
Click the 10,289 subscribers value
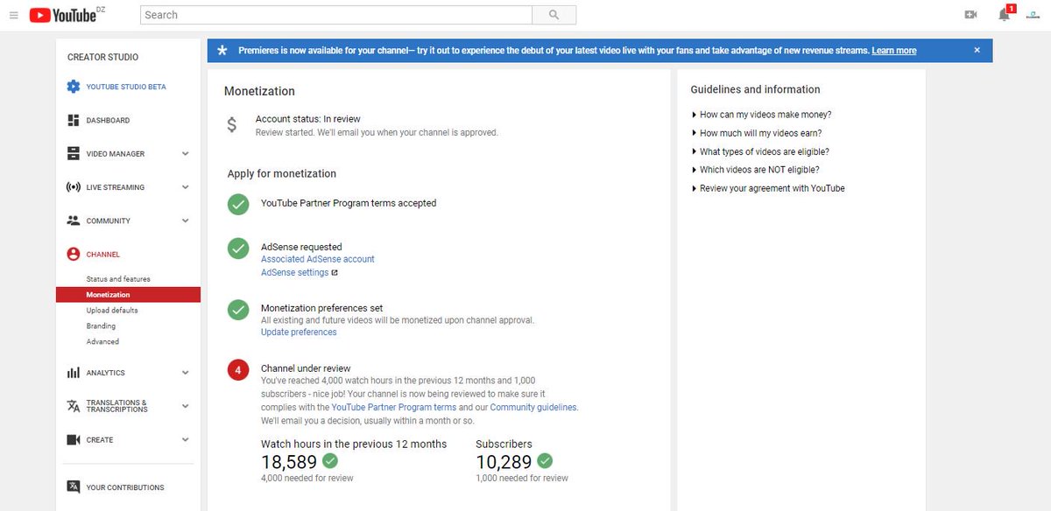(x=504, y=461)
